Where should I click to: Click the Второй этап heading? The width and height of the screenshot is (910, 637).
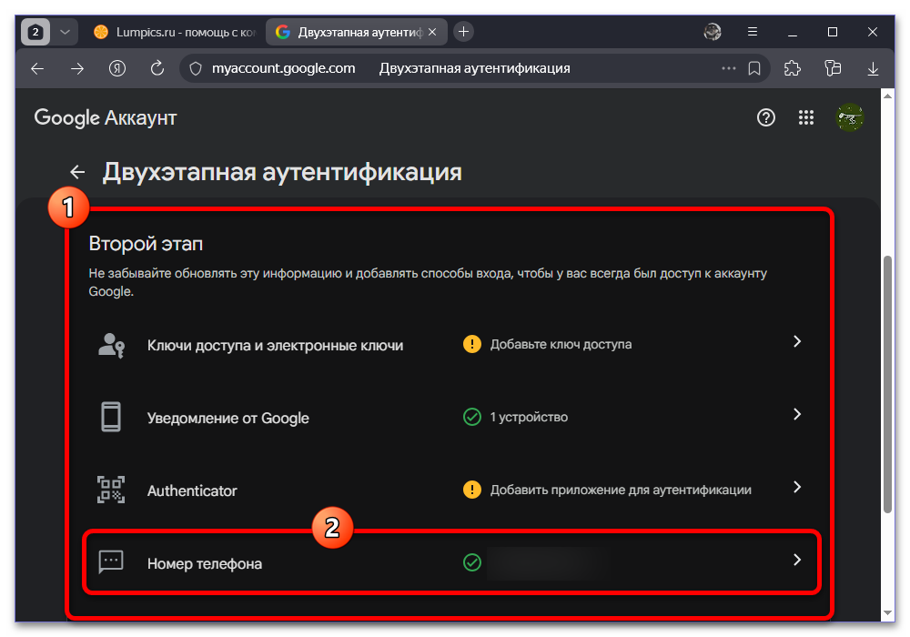tap(146, 244)
